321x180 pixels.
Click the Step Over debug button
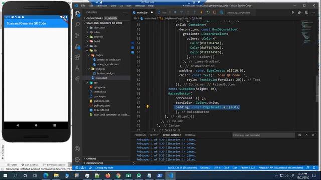point(181,12)
